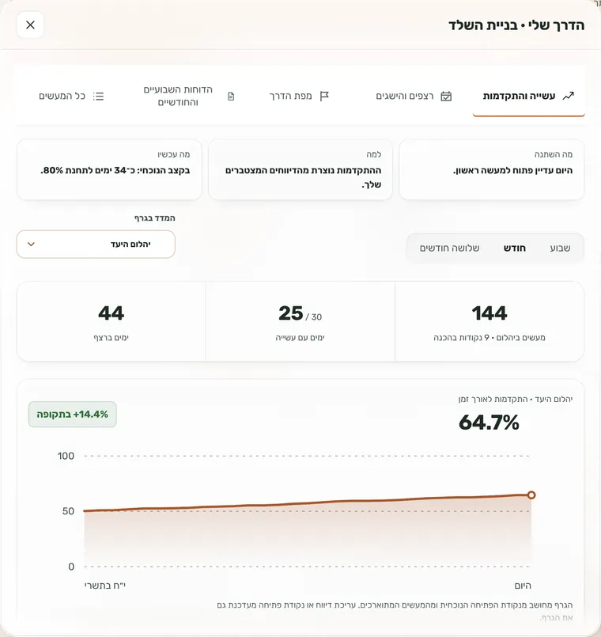
Task: Click the 44 ימים ברצף stat
Action: (x=111, y=321)
